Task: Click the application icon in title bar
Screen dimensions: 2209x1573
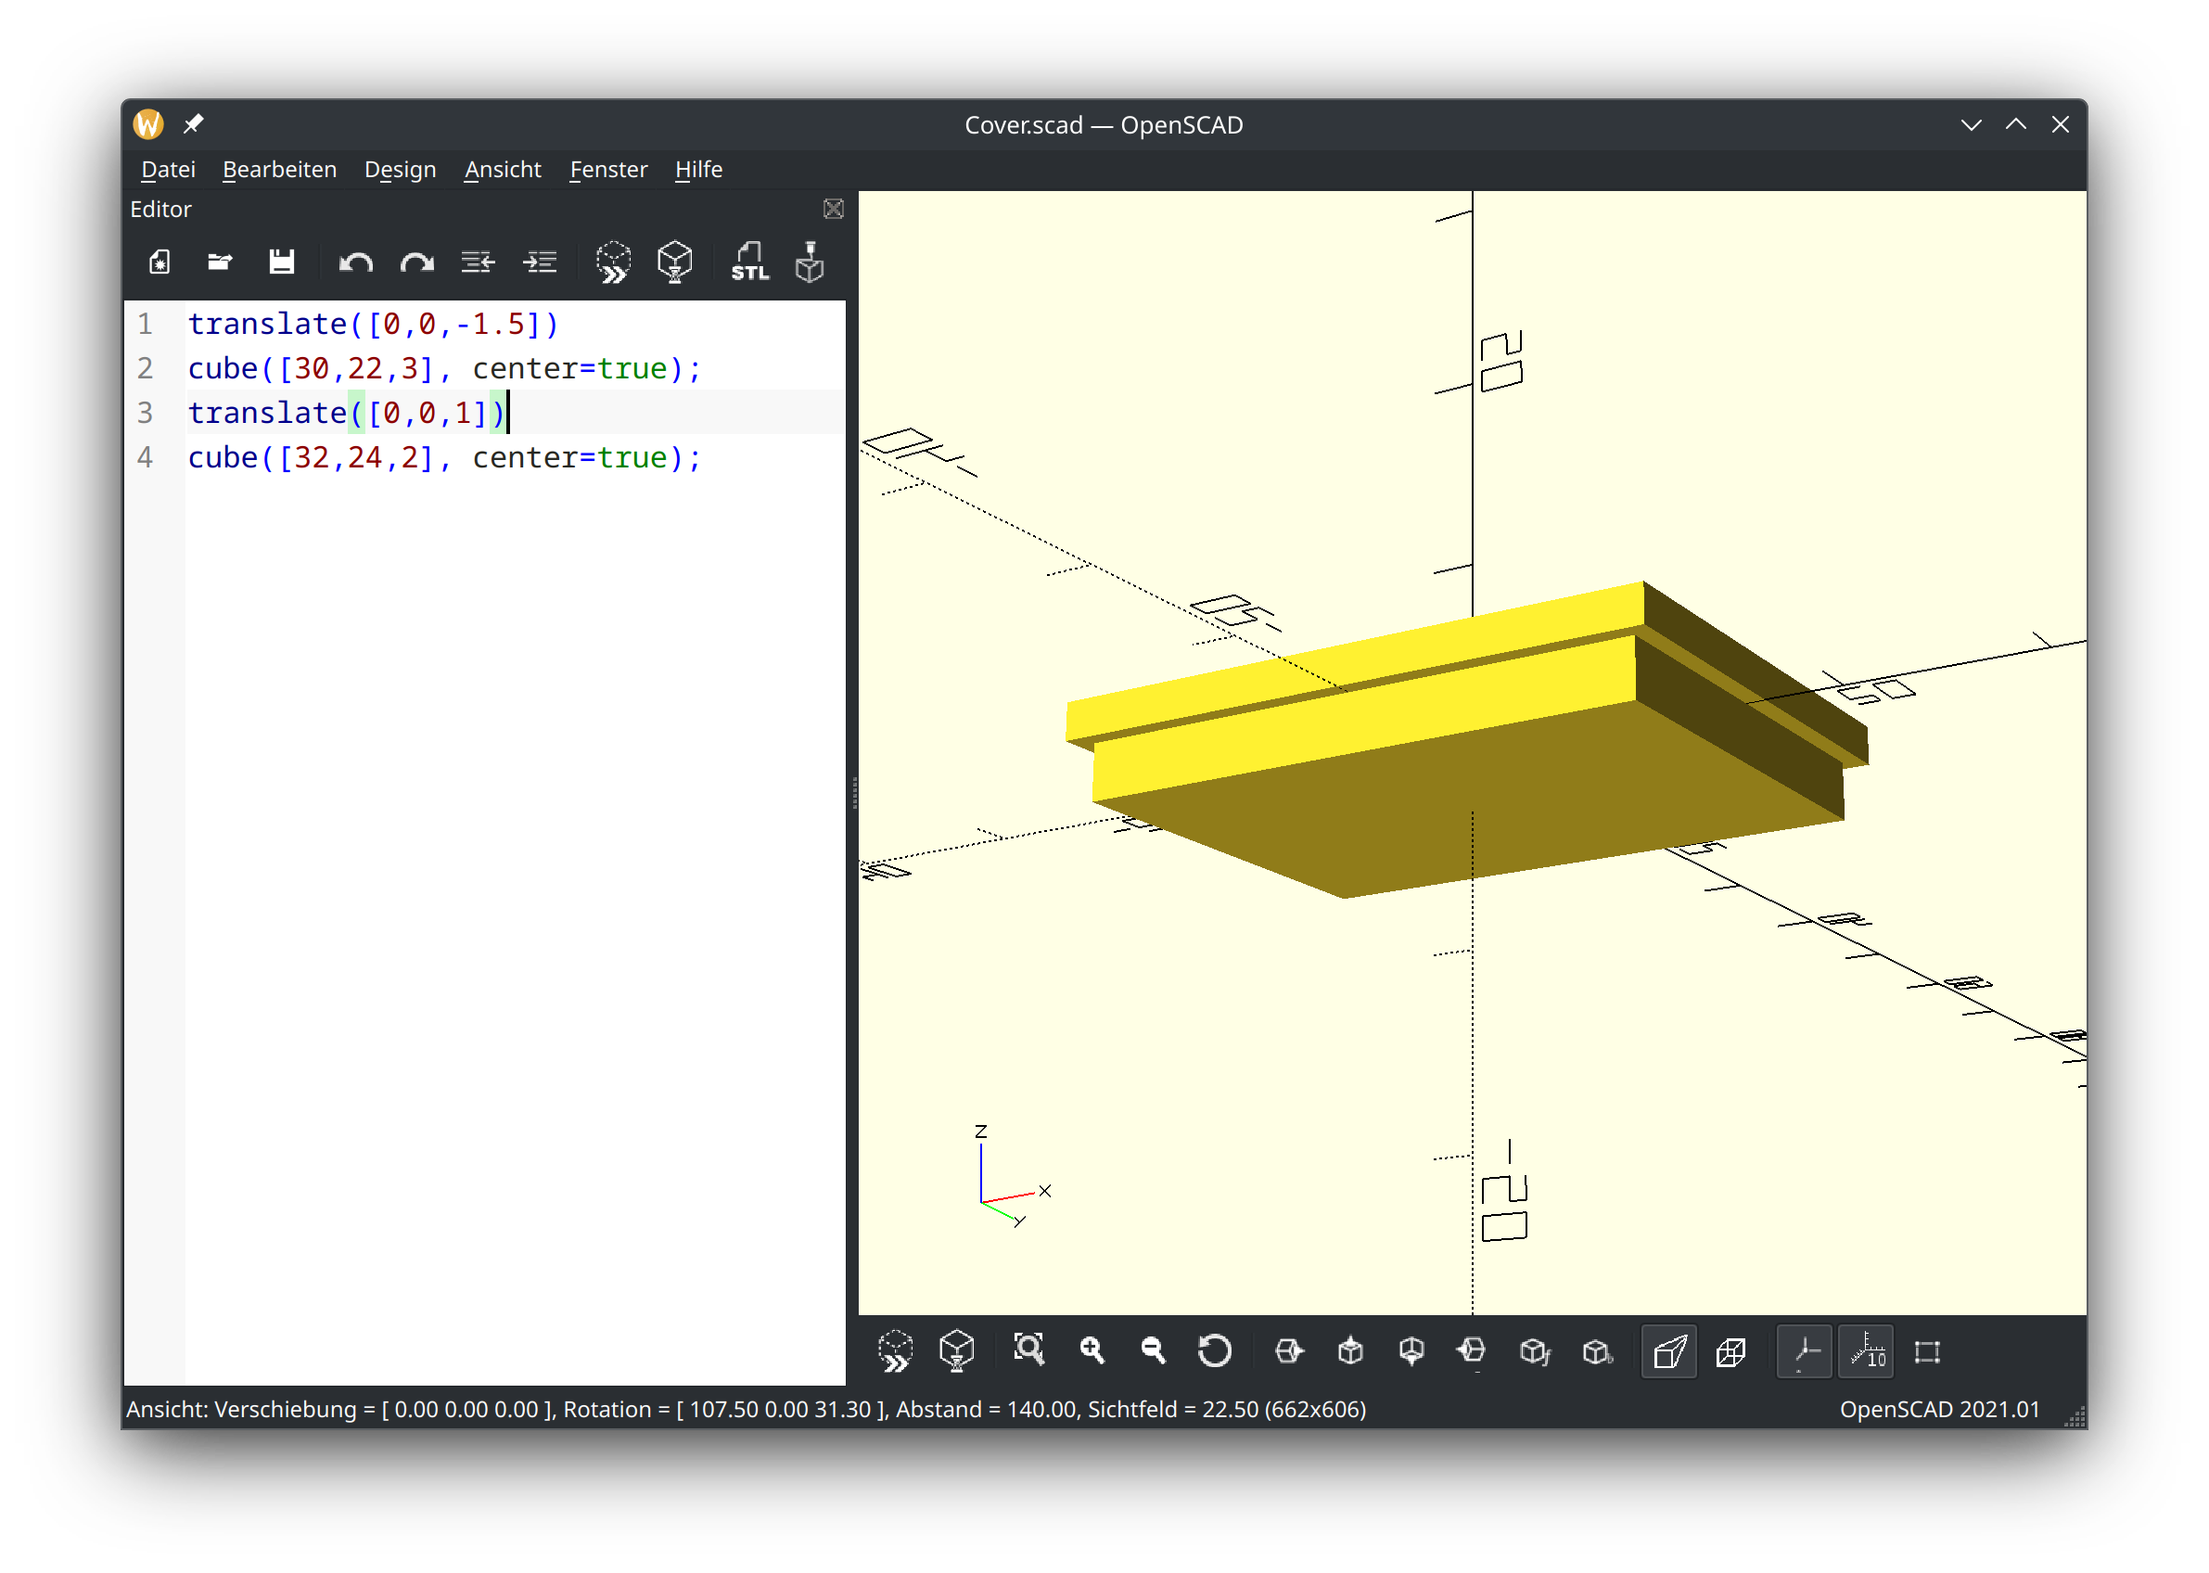Action: click(148, 124)
